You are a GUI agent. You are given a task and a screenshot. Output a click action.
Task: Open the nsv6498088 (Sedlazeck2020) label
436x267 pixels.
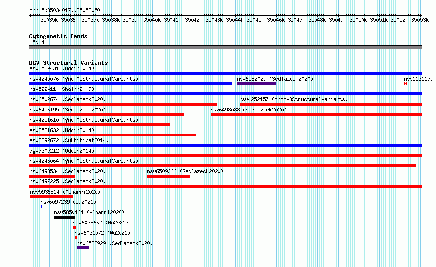pos(248,110)
